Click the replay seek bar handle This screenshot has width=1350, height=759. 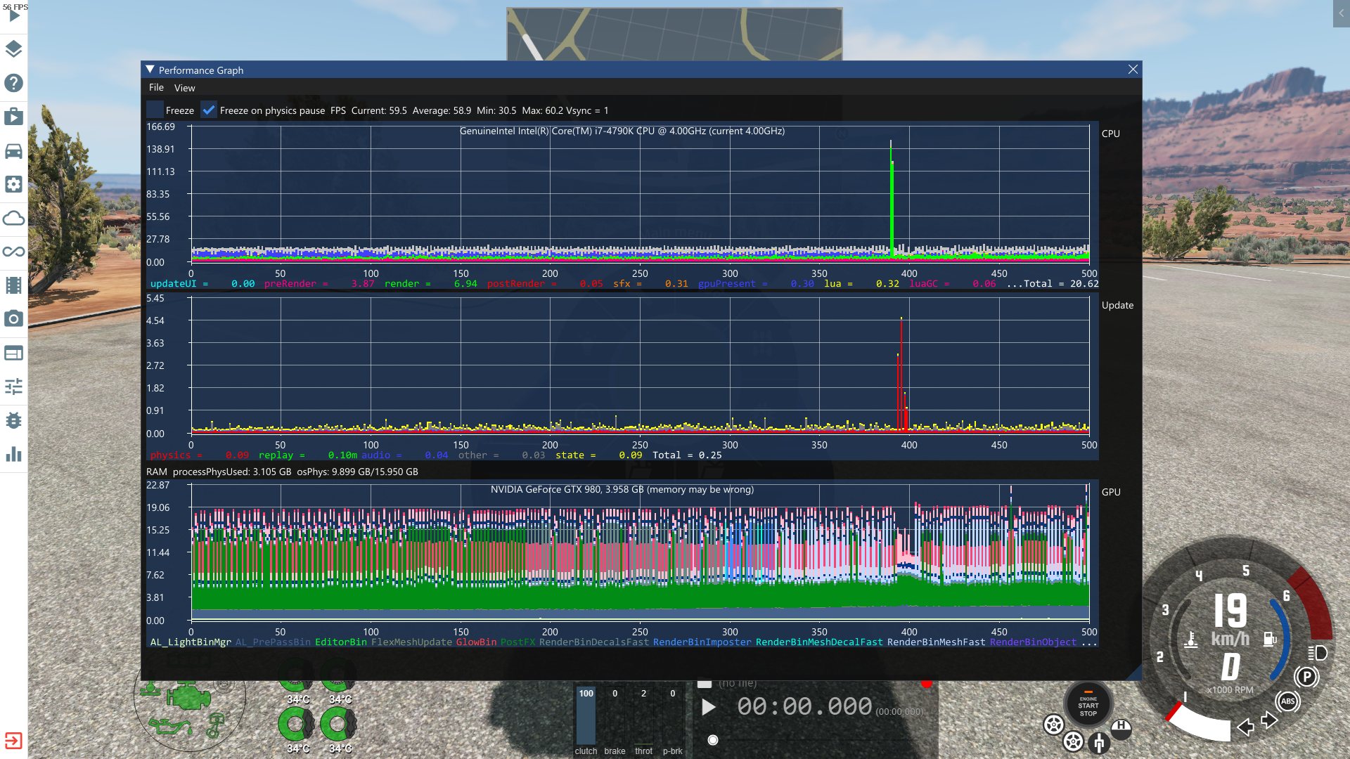click(x=713, y=740)
